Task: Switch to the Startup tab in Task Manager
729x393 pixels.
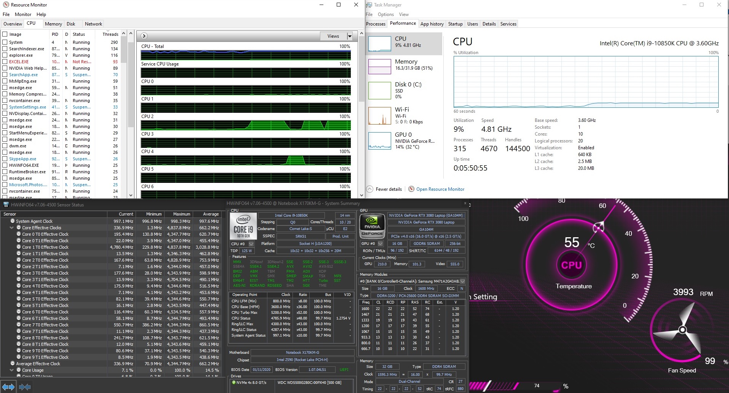Action: [x=455, y=24]
